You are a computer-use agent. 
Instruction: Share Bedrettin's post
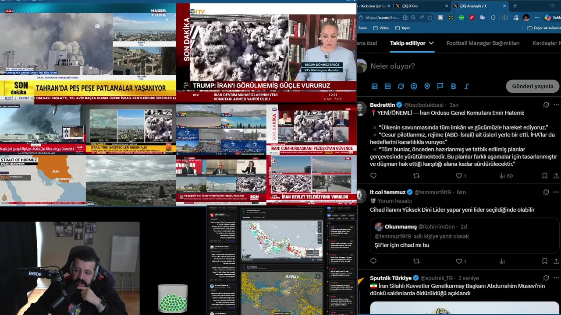556,175
